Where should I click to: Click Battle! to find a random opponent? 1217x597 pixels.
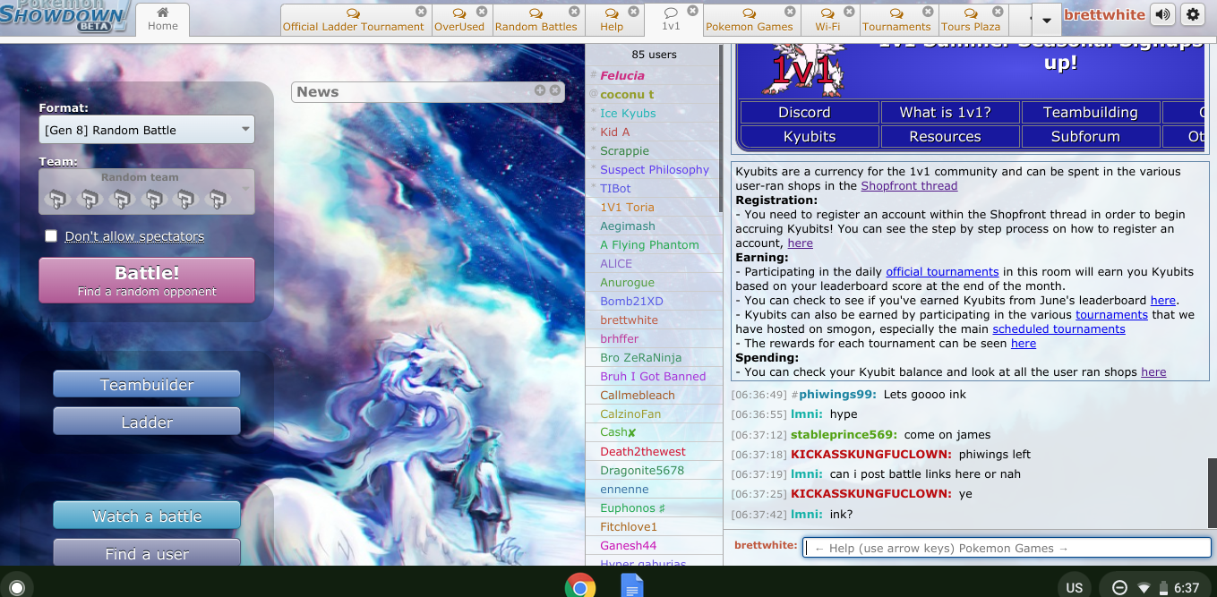pyautogui.click(x=147, y=280)
